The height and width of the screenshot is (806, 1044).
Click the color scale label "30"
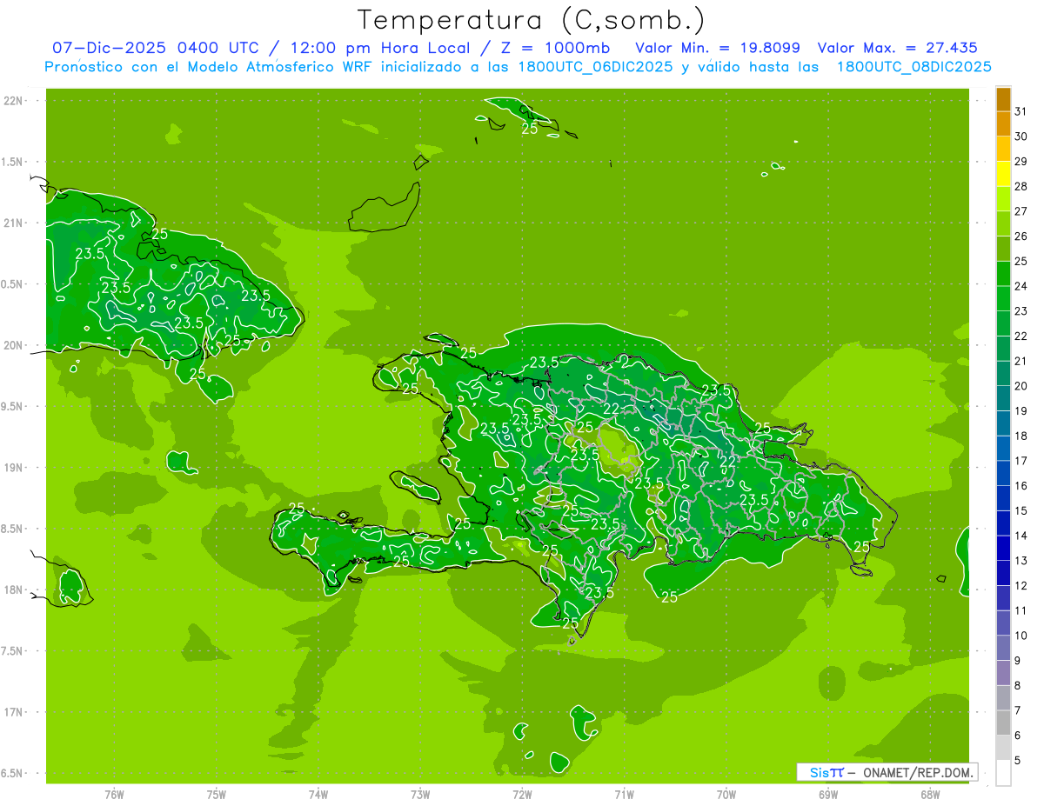pos(1021,137)
